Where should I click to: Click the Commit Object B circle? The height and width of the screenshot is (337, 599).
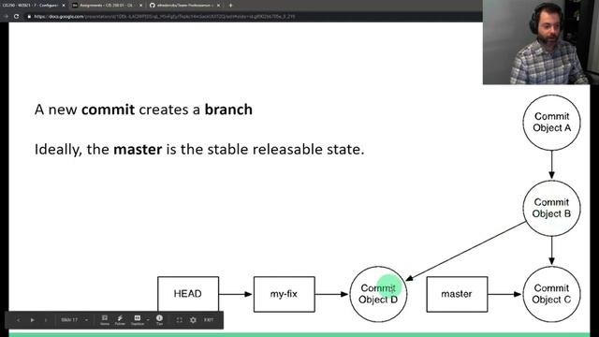[551, 208]
